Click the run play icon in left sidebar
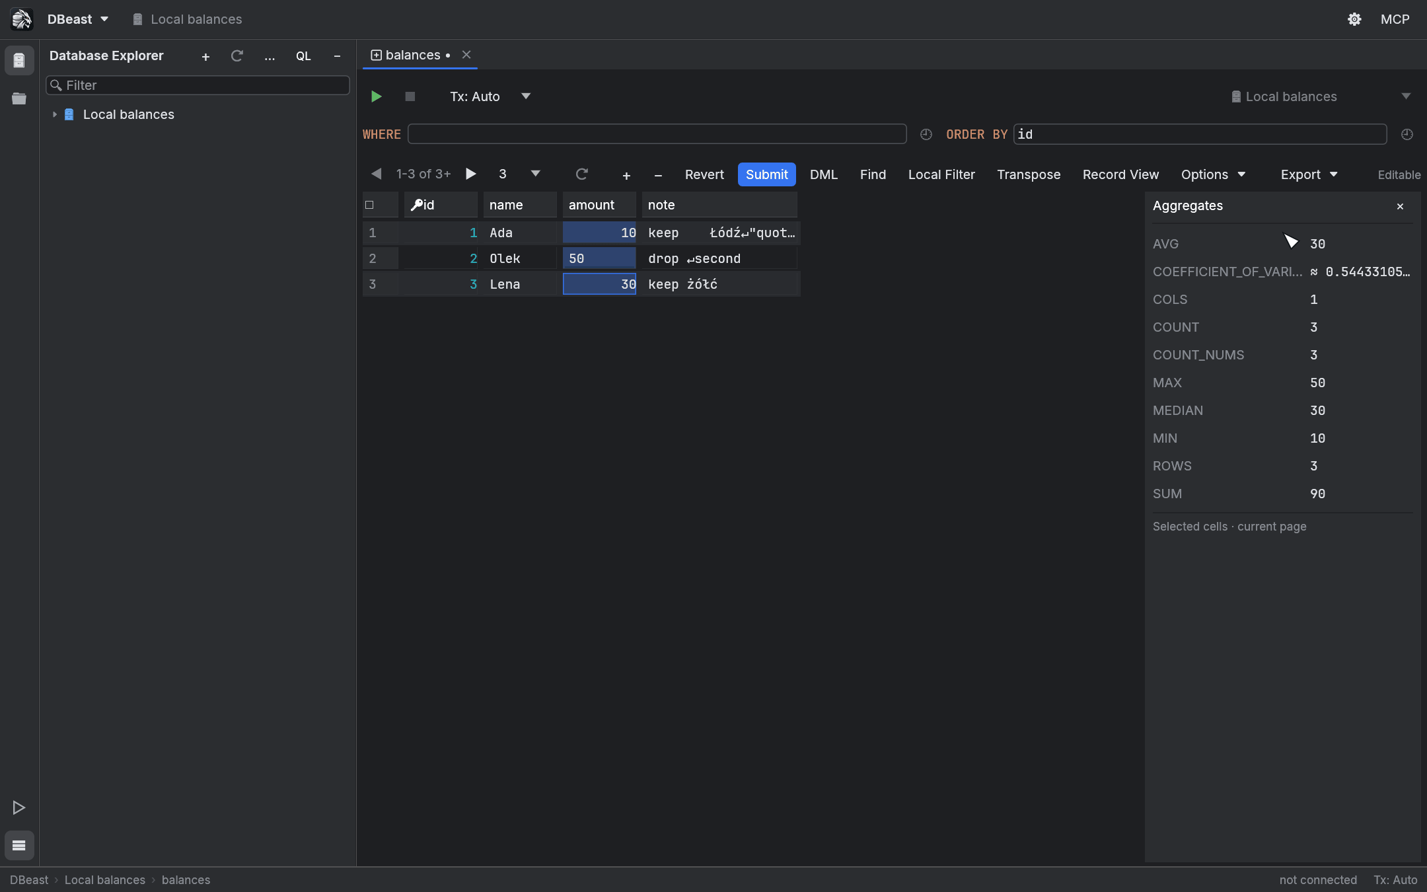1427x892 pixels. coord(19,807)
